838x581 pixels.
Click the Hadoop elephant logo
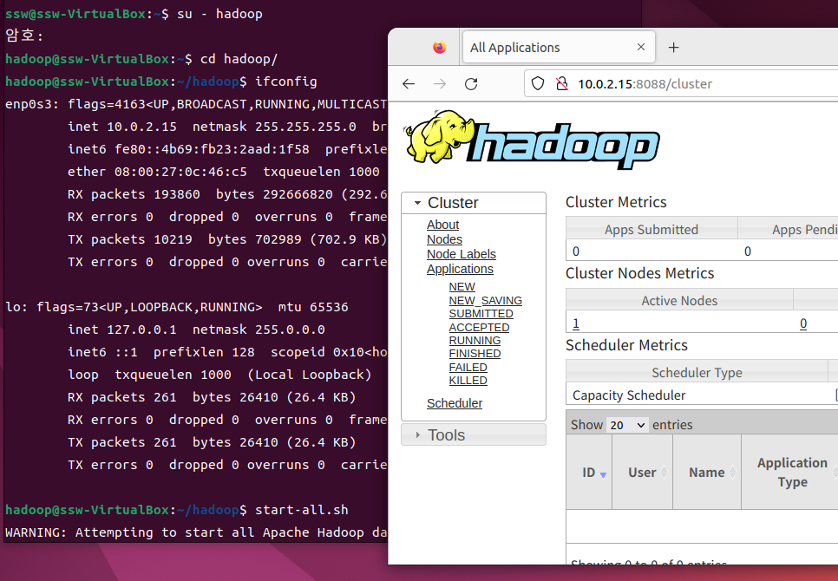pos(533,140)
